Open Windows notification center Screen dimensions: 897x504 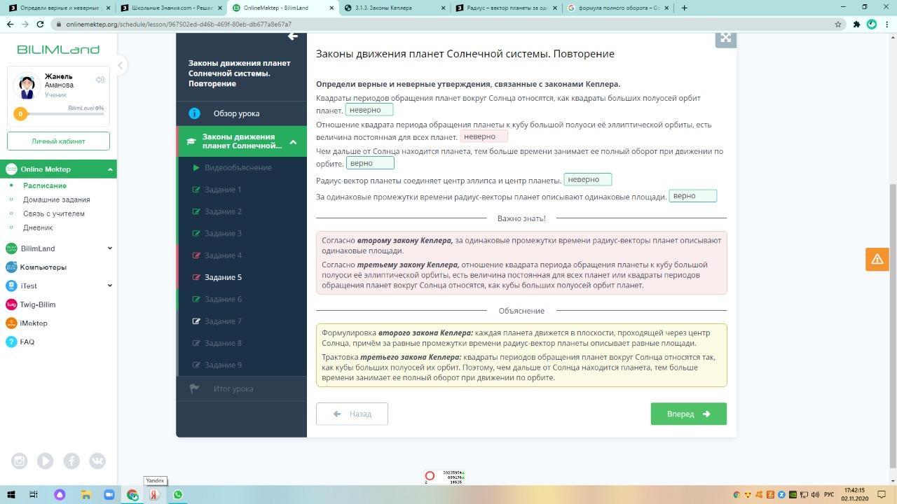tap(881, 495)
